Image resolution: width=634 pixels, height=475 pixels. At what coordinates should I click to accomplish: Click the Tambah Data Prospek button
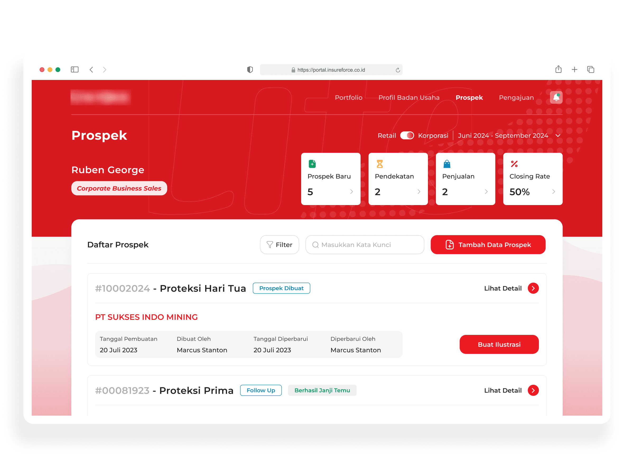click(x=488, y=245)
